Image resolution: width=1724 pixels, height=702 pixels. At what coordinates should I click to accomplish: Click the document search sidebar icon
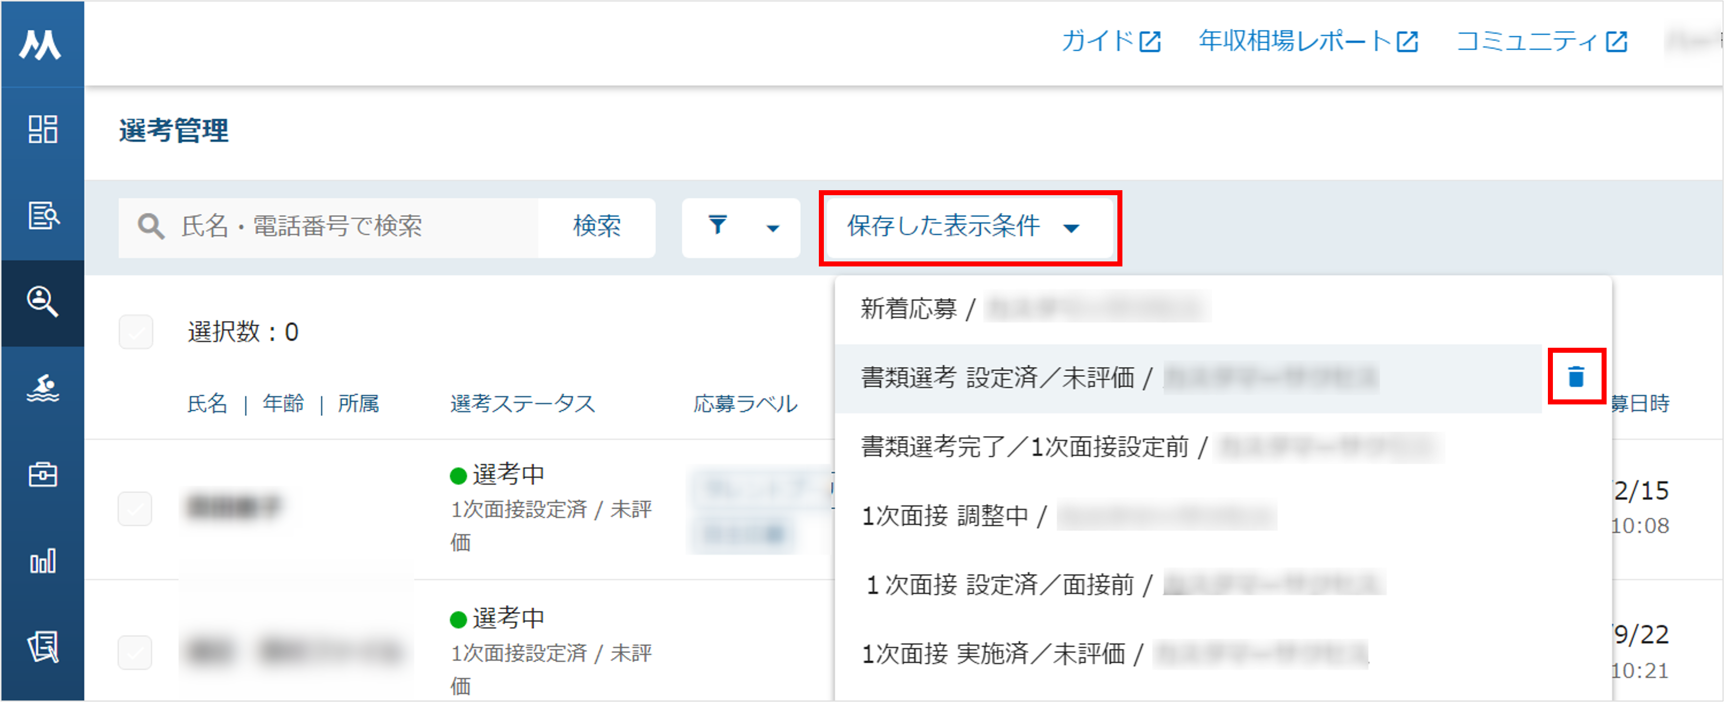43,215
